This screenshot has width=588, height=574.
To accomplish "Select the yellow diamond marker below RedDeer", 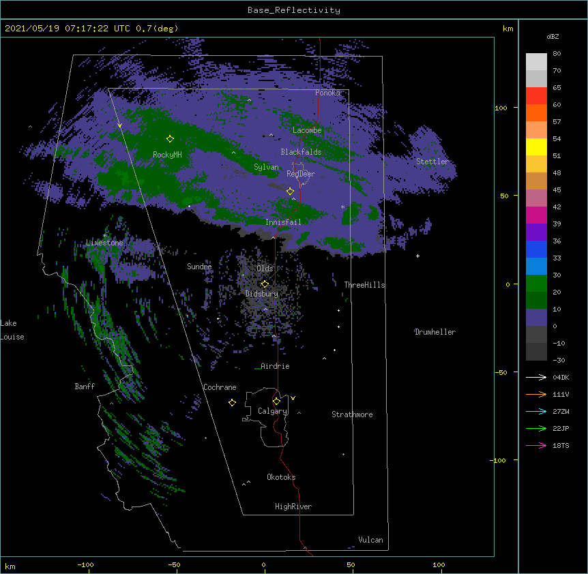I will pyautogui.click(x=290, y=191).
